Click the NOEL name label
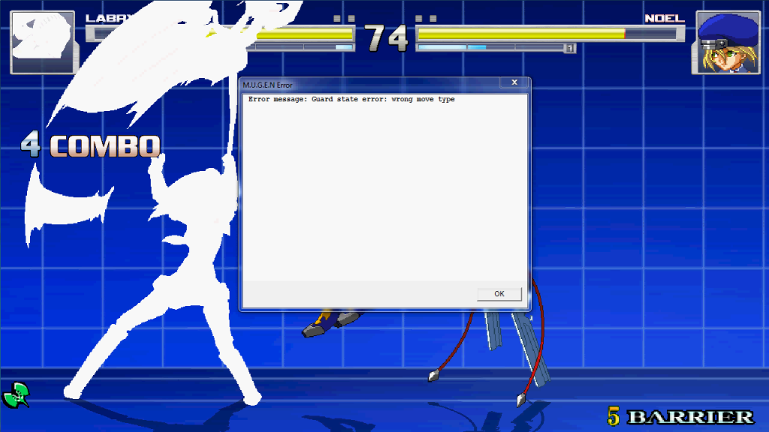 (664, 18)
